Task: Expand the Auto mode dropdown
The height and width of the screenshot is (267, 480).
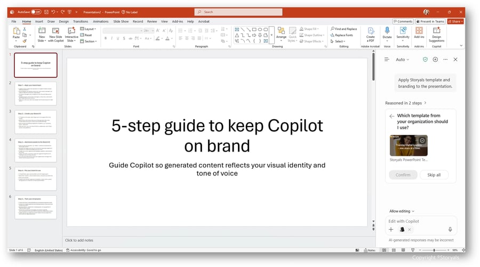Action: 402,60
